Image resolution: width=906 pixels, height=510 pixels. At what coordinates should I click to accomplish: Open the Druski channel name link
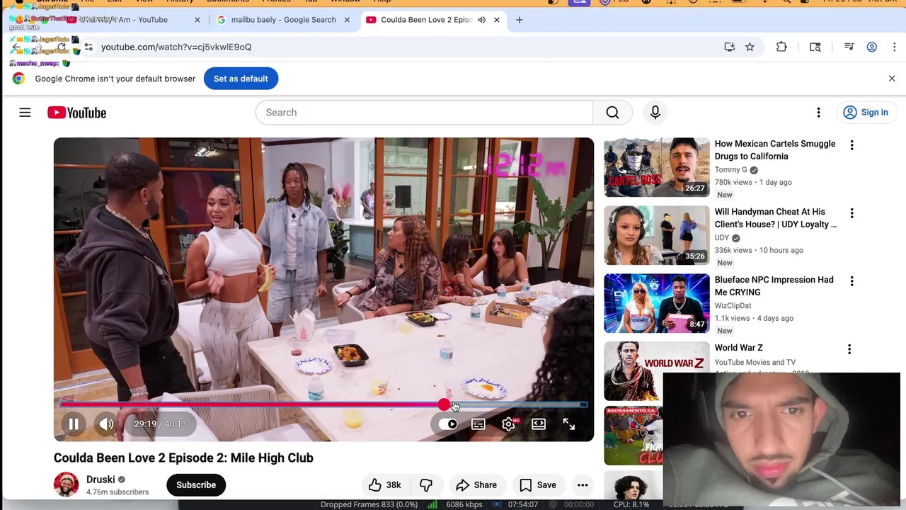point(101,480)
